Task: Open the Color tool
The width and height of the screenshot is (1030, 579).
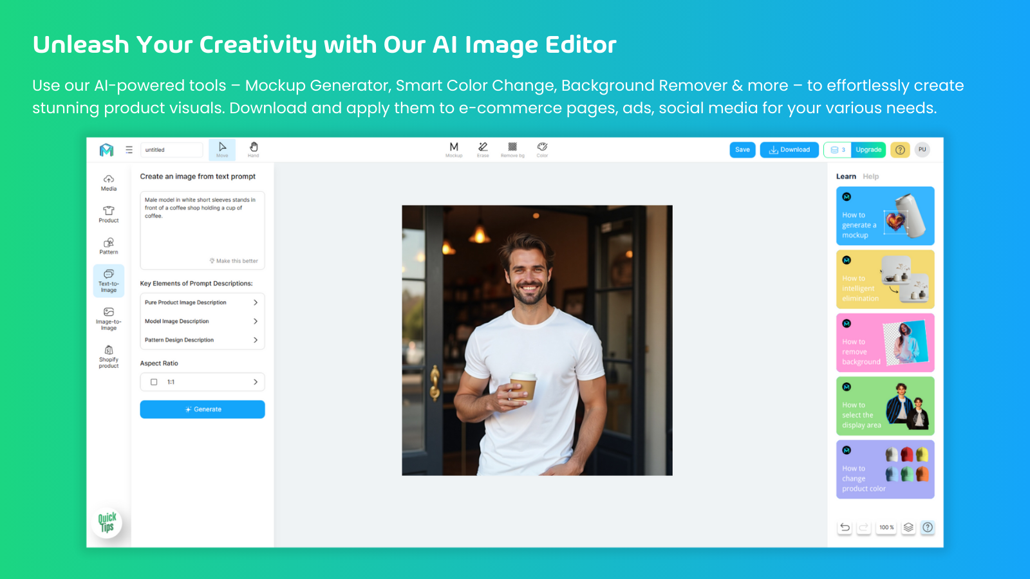Action: click(x=543, y=150)
